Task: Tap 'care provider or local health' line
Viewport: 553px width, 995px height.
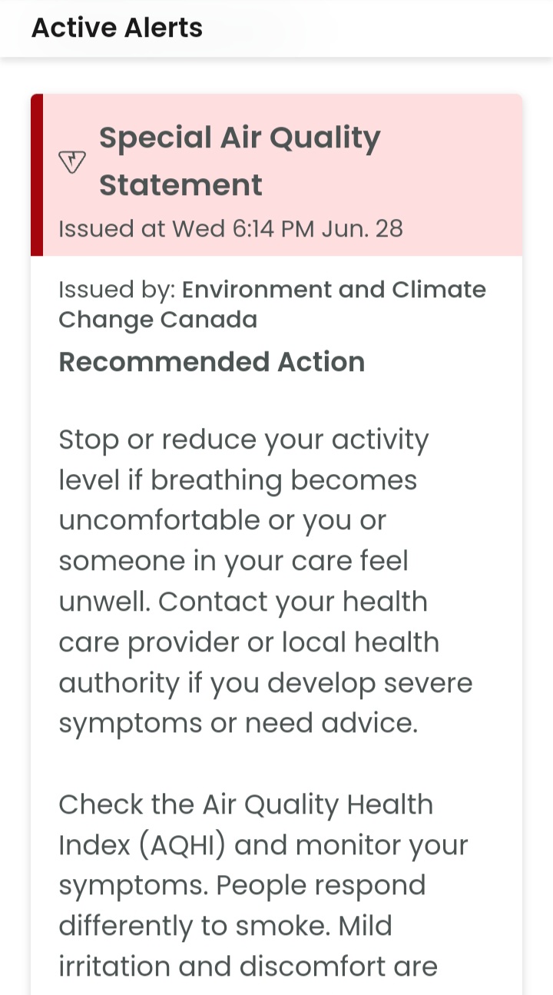Action: click(x=249, y=642)
